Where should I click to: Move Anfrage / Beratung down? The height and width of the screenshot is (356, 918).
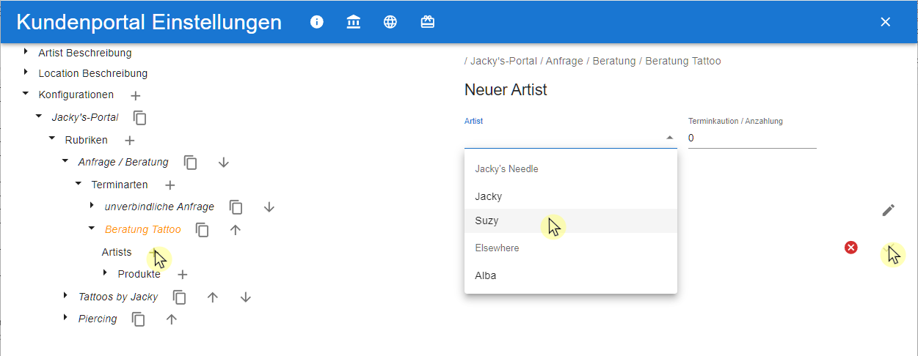[224, 162]
